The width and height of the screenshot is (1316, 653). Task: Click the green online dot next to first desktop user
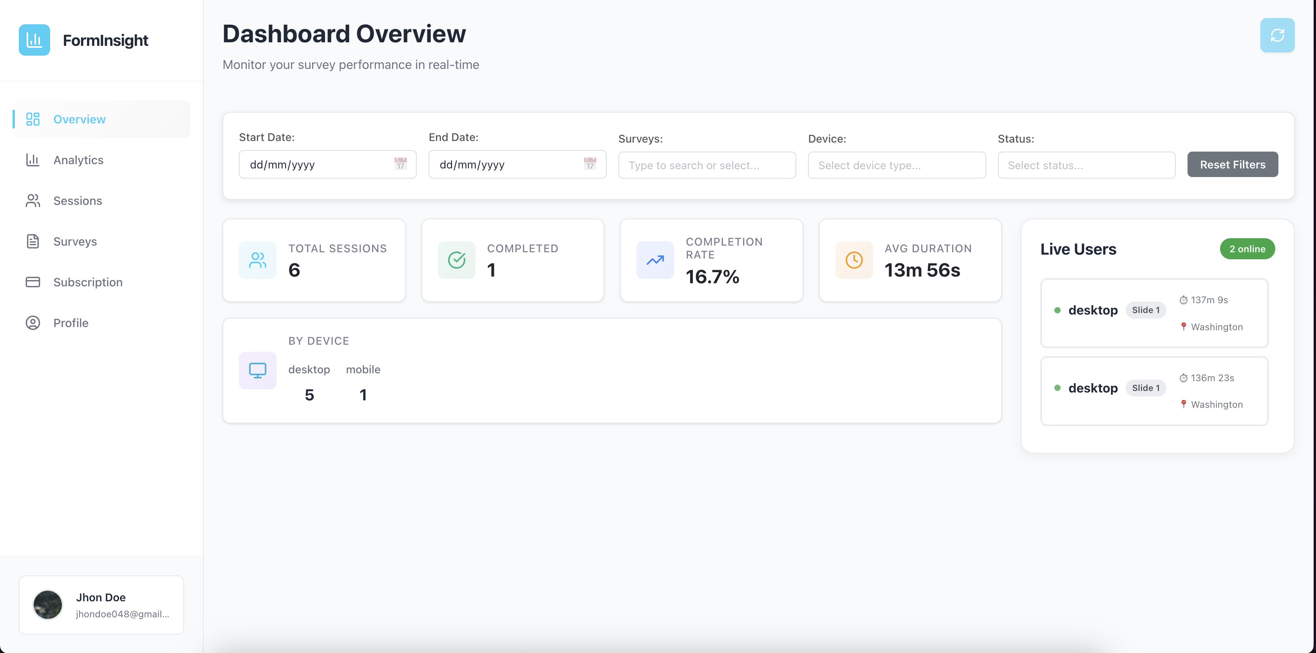(1058, 310)
